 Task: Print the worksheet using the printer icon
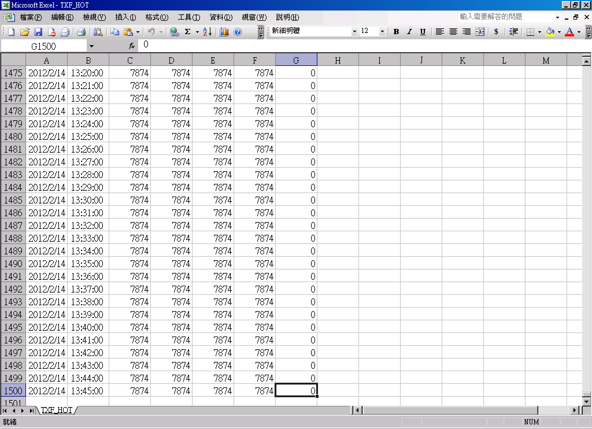[81, 32]
